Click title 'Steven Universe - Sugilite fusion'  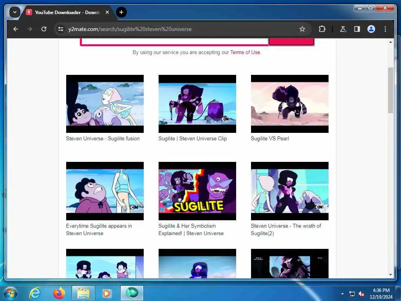(x=103, y=138)
